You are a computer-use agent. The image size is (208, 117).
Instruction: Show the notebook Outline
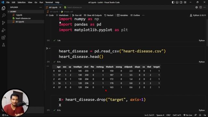pyautogui.click(x=135, y=15)
